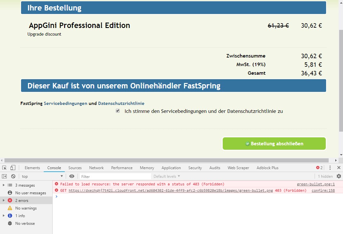Expand the 3 messages group
Screen dimensions: 343x234
[4, 185]
